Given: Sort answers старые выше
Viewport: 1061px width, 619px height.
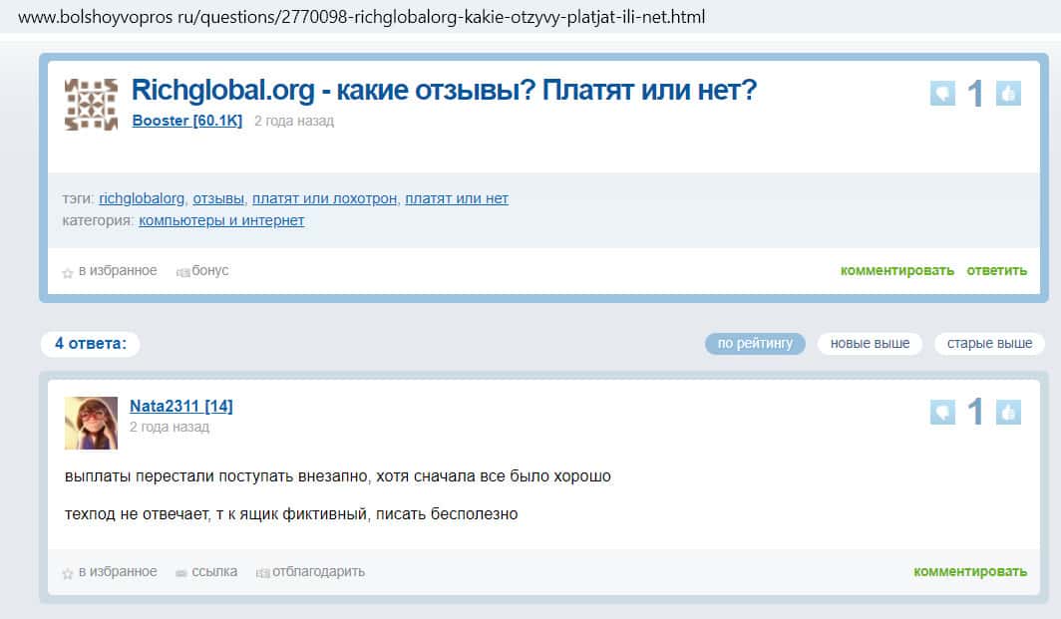Looking at the screenshot, I should click(989, 344).
